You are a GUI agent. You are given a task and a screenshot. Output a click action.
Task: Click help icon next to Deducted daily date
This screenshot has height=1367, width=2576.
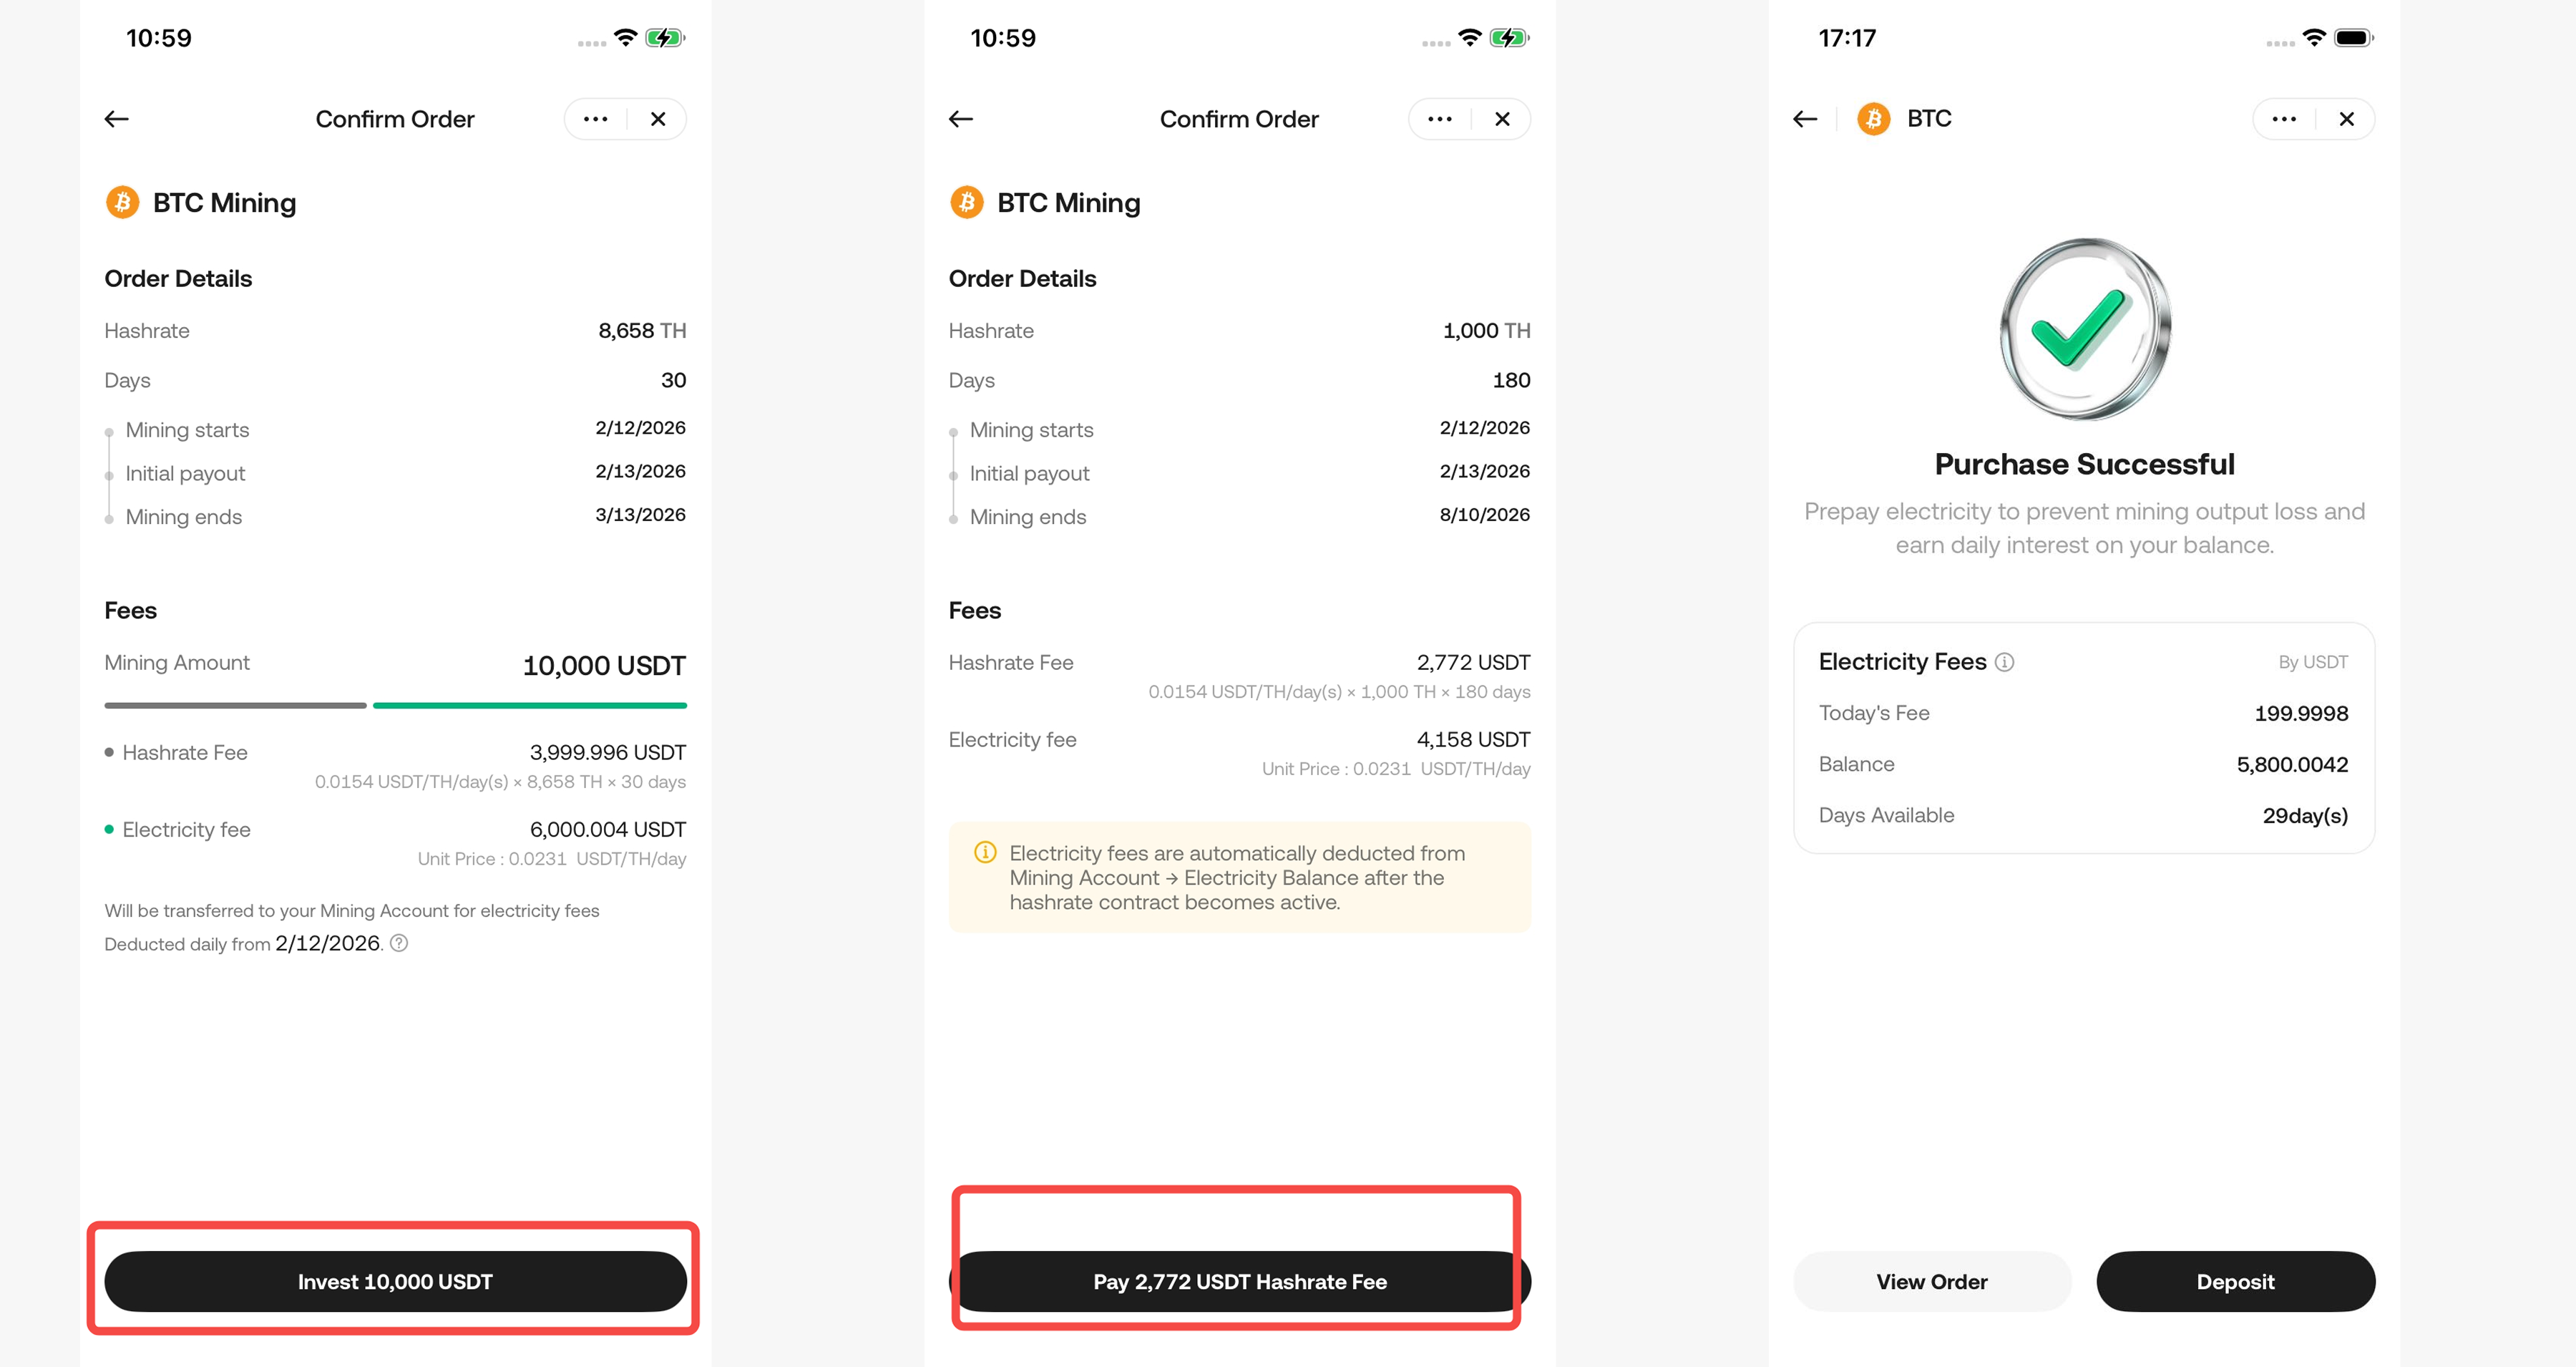click(399, 943)
